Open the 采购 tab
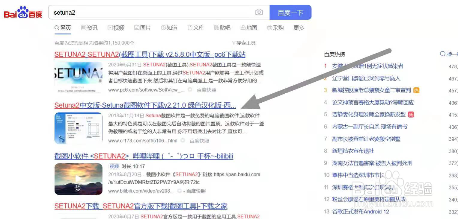Screen dimensions: 458x219 click(x=275, y=28)
